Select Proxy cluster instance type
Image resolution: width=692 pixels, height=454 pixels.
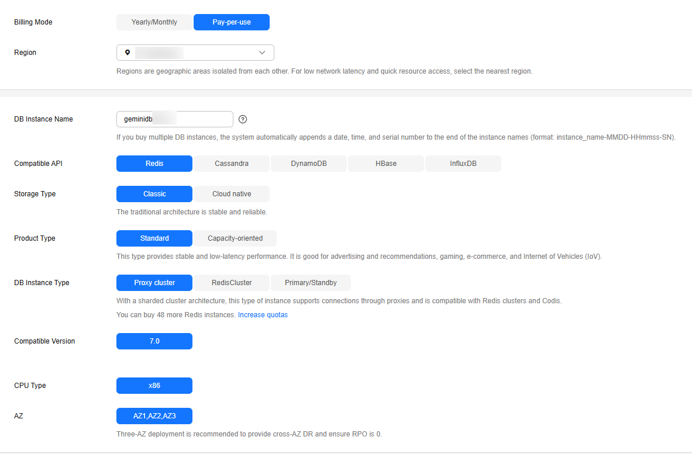[x=154, y=283]
